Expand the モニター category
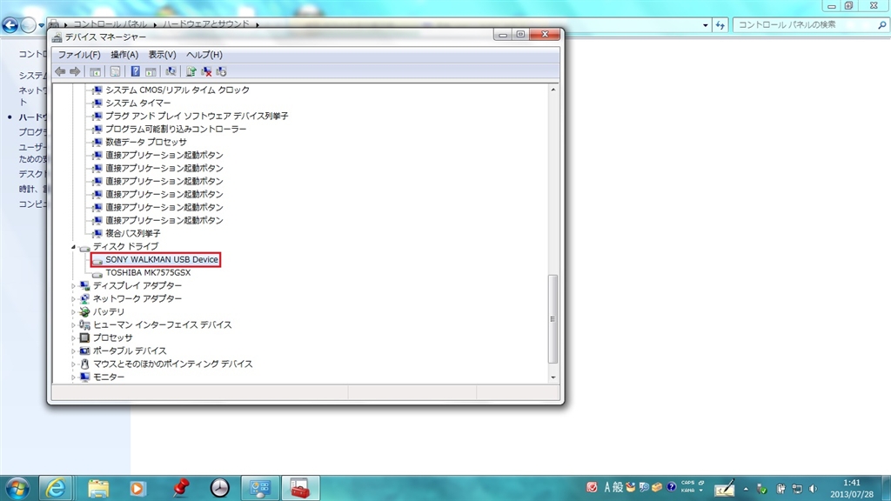 pyautogui.click(x=73, y=377)
